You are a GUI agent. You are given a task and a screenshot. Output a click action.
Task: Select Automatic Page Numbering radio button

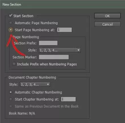coord(10,23)
